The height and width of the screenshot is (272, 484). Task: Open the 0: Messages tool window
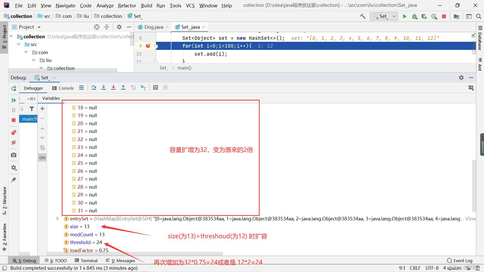coord(120,260)
